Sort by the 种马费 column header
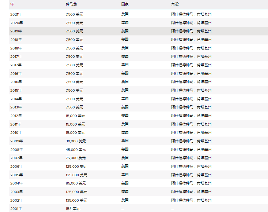 click(x=71, y=5)
